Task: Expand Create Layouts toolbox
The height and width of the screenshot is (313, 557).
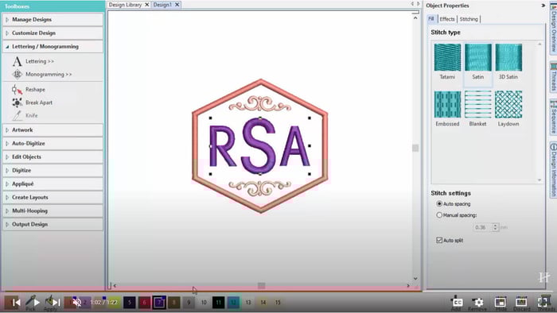Action: tap(53, 198)
